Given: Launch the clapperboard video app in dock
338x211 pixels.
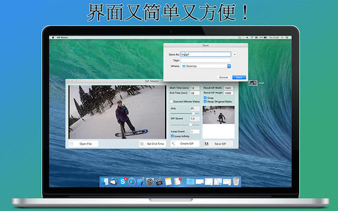Looking at the screenshot, I should pos(159,182).
